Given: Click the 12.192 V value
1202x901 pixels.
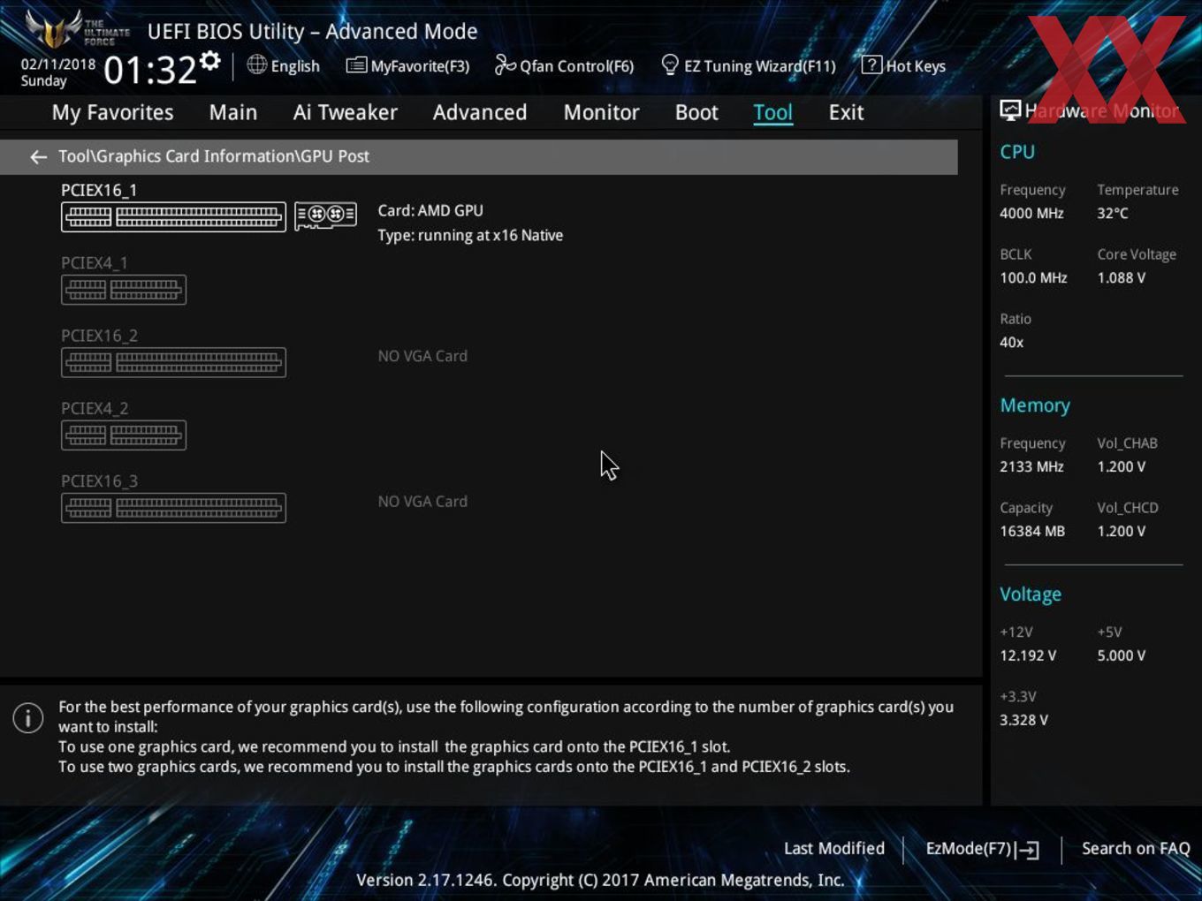Looking at the screenshot, I should 1028,655.
